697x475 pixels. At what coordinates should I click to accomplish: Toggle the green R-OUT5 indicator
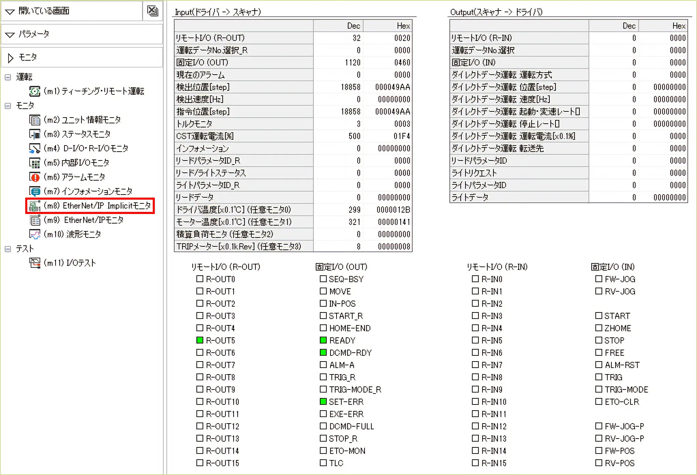(x=200, y=340)
